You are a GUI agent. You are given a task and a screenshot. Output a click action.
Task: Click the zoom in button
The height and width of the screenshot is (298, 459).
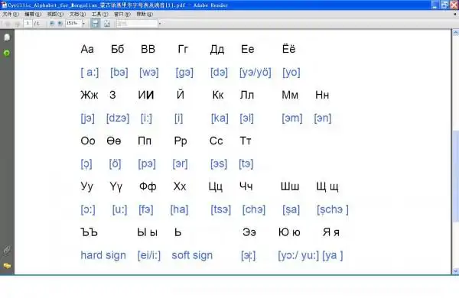pos(60,23)
